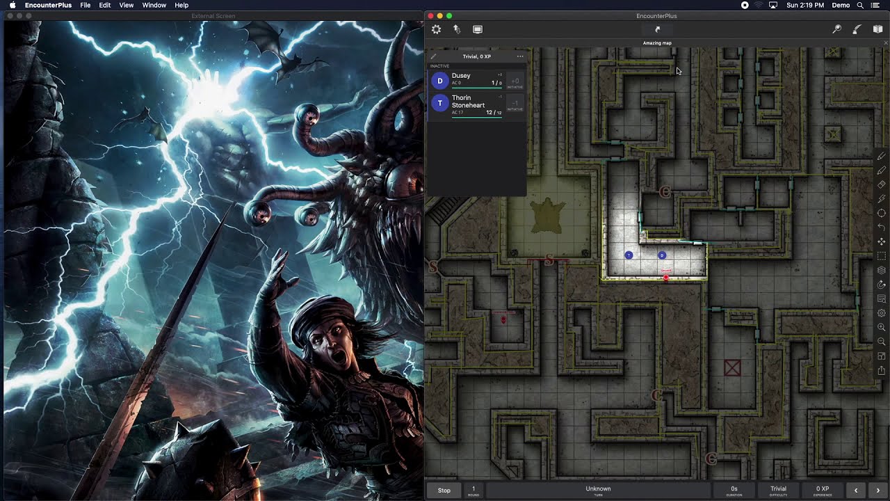This screenshot has width=890, height=501.
Task: Click Dusey's 1 / 0 hit points value
Action: point(496,83)
